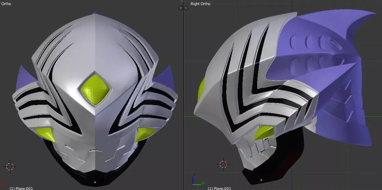Click the Z/Y axis indicator in Right Ortho viewport
The width and height of the screenshot is (382, 190).
click(x=197, y=179)
